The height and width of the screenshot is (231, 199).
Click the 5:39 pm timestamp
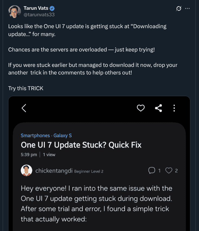tap(29, 155)
